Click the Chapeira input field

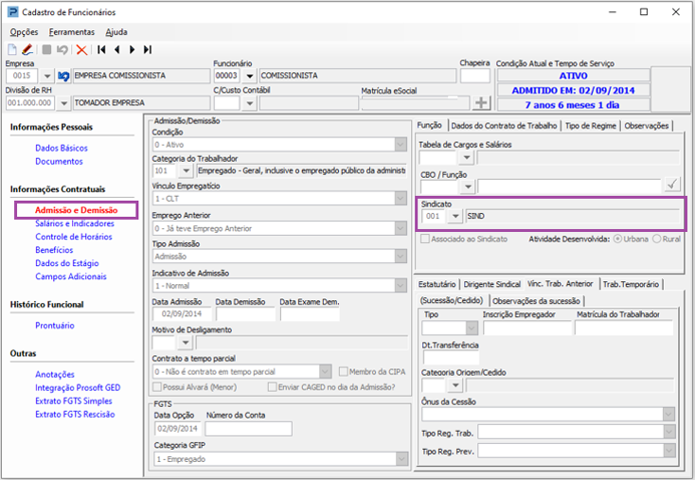(x=474, y=77)
